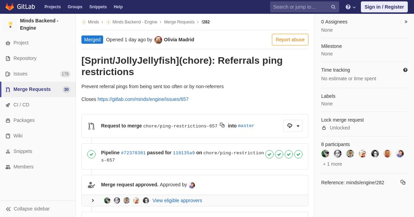Click the Time tracking help icon
The height and width of the screenshot is (217, 414).
coord(405,70)
